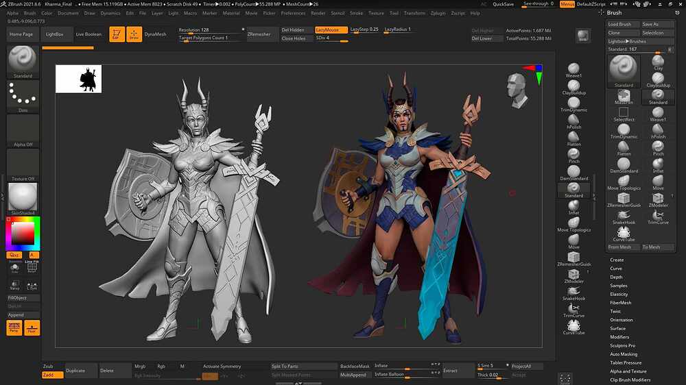The height and width of the screenshot is (385, 686).
Task: Toggle the Floor grid button
Action: 32,327
